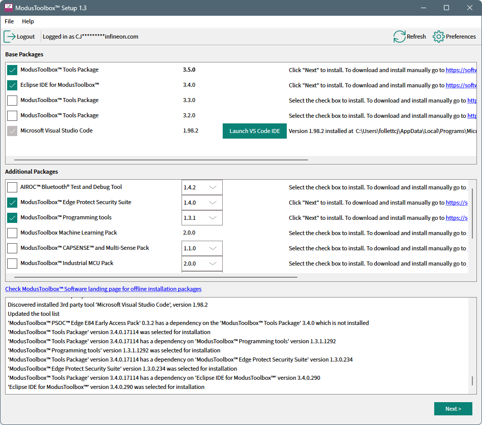Viewport: 482px width, 425px height.
Task: Check ModusToolbox Tools Package 3.2.0
Action: point(12,116)
